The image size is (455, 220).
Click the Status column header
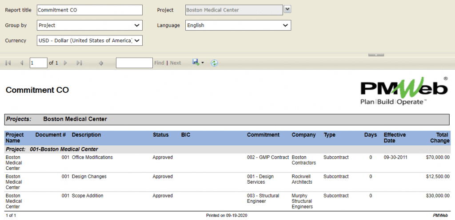click(x=161, y=135)
